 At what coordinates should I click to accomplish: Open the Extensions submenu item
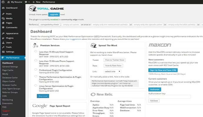point(7,103)
